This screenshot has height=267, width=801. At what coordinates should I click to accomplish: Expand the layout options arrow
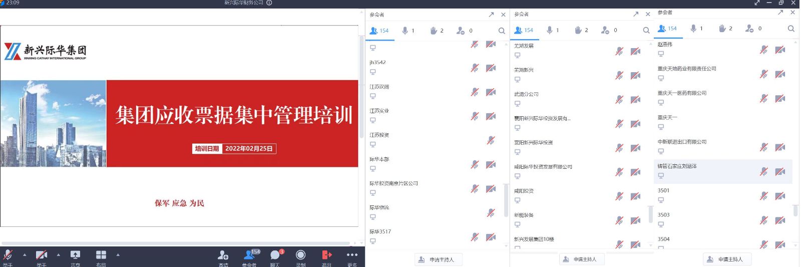pyautogui.click(x=118, y=255)
